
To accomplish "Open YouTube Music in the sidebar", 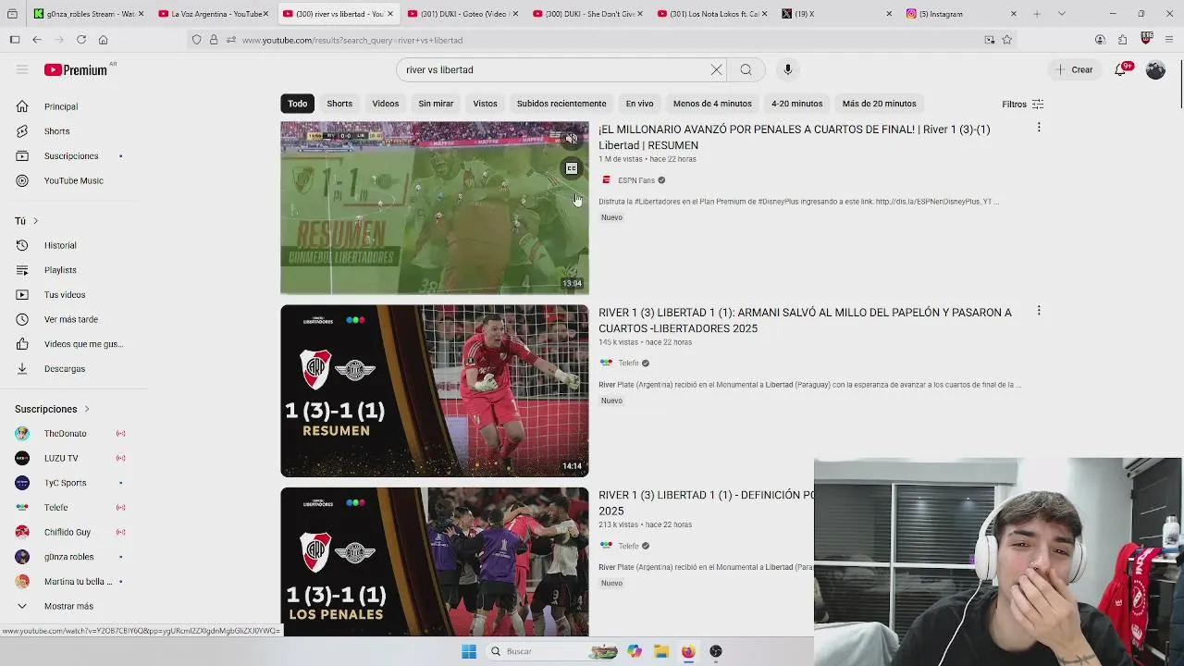I will tap(74, 180).
